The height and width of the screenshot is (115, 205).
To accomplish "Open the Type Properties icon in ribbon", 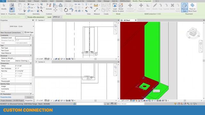I will point(12,5).
